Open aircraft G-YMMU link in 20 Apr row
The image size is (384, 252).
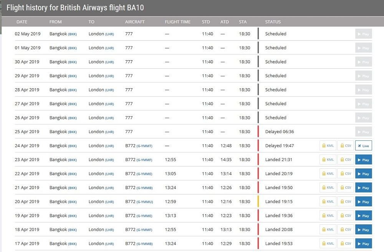[x=145, y=202]
